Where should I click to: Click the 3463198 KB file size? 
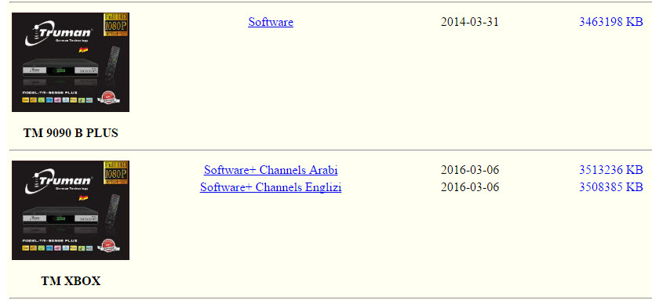point(611,22)
